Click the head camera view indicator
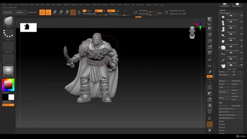Viewport: 247px width, 139px height. (192, 32)
